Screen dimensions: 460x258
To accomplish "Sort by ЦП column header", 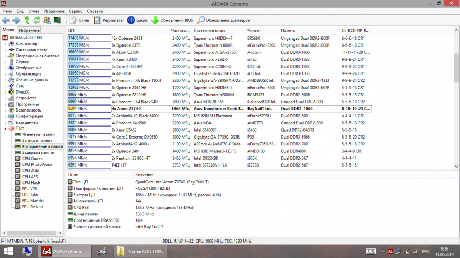I will [x=117, y=31].
